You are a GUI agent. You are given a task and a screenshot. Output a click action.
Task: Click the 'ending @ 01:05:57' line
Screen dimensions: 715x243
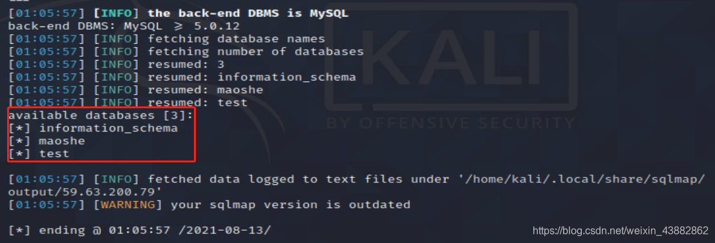tap(140, 230)
